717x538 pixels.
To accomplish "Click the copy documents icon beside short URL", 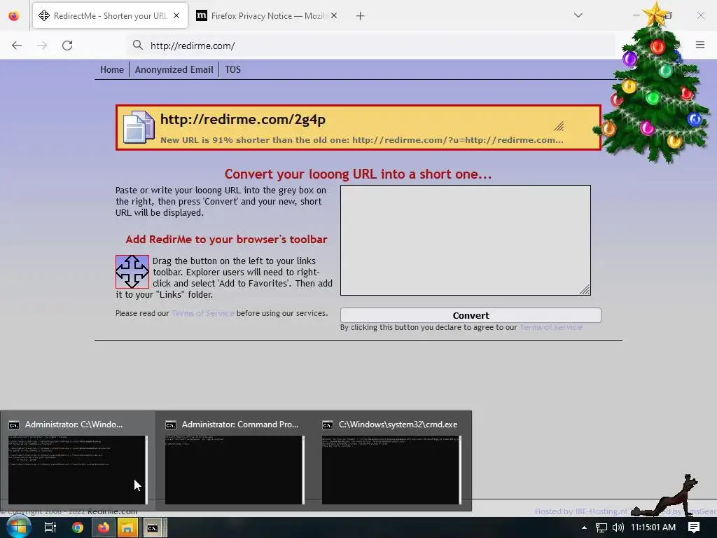I will 139,127.
